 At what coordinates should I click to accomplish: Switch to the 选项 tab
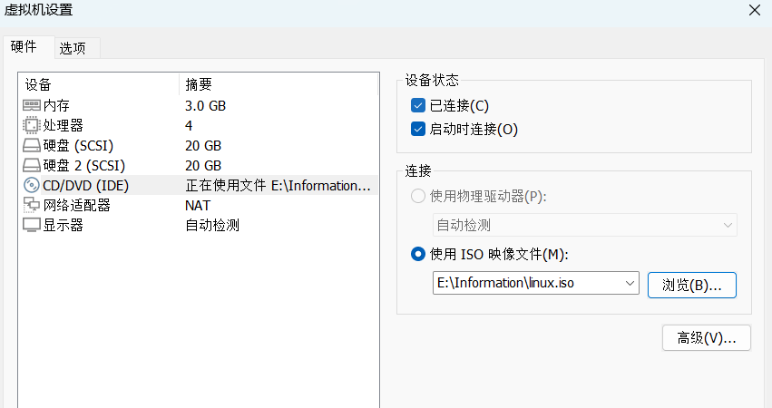pyautogui.click(x=73, y=48)
